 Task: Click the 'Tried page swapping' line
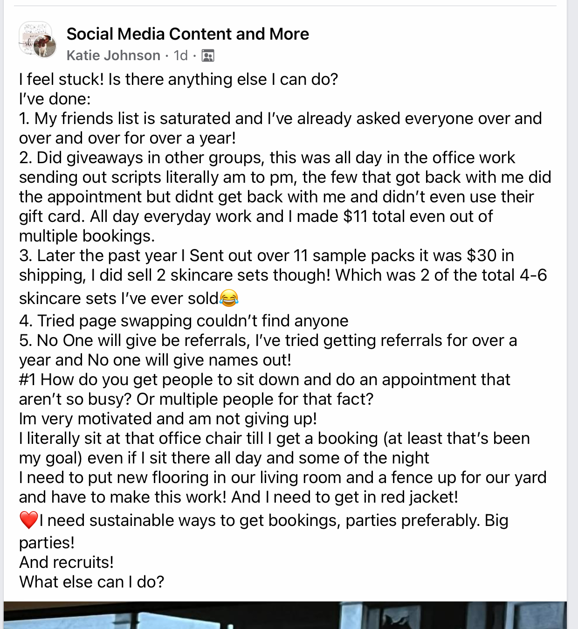click(x=184, y=321)
